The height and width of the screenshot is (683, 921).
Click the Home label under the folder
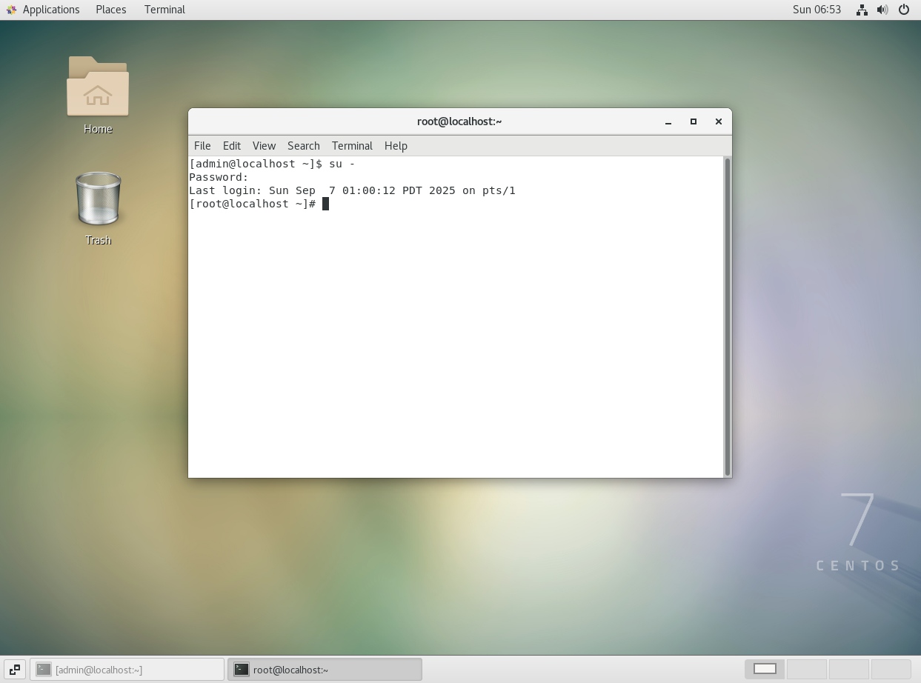pyautogui.click(x=98, y=129)
